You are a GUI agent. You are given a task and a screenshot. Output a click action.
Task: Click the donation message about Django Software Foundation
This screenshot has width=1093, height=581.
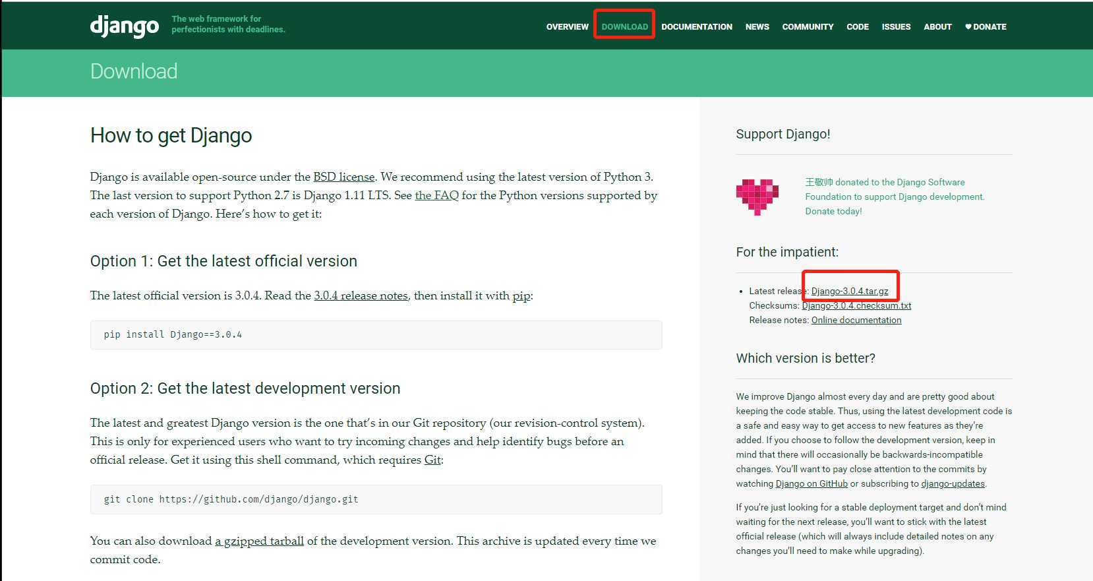click(x=895, y=197)
